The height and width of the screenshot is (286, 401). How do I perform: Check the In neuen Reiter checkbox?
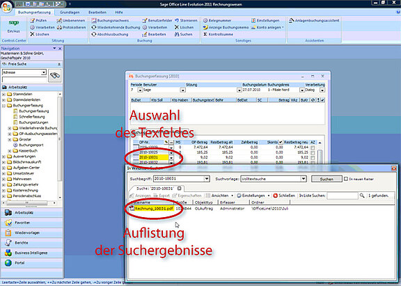[346, 179]
